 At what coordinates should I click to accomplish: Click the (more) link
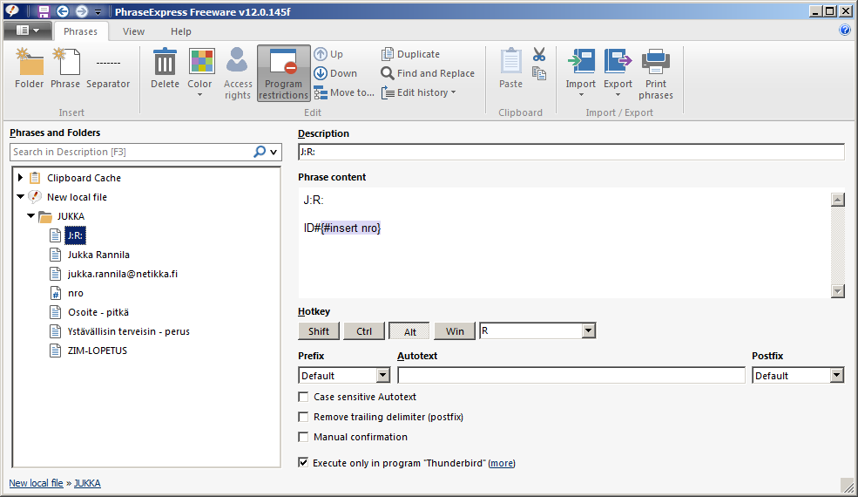click(502, 463)
